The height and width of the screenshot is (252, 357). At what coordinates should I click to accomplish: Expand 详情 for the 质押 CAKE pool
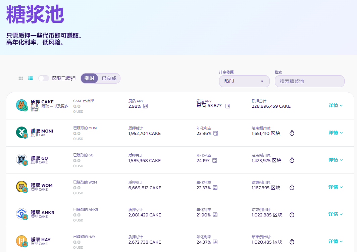coord(336,105)
